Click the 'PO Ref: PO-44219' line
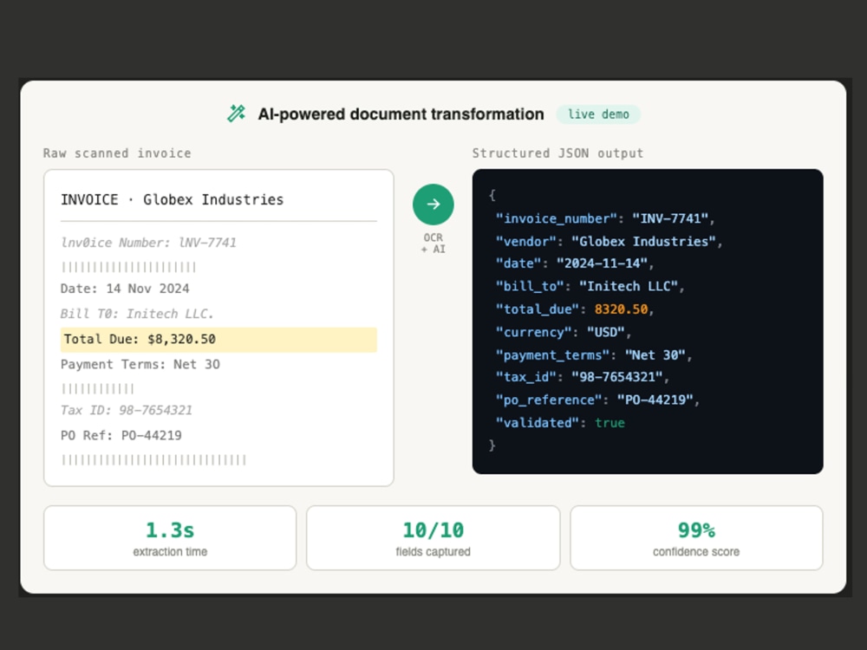867x650 pixels. (x=121, y=436)
